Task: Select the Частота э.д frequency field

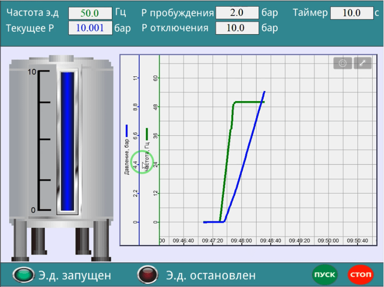Action: pos(91,13)
